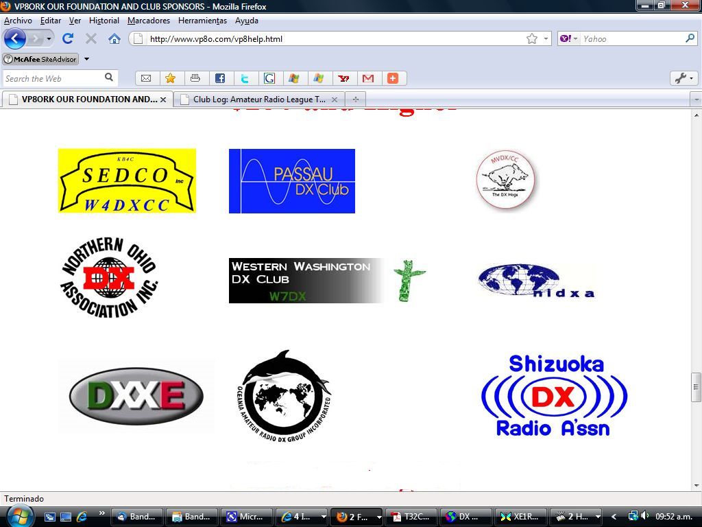Image resolution: width=702 pixels, height=527 pixels.
Task: Click the vertical scrollbar down arrow
Action: 697,485
